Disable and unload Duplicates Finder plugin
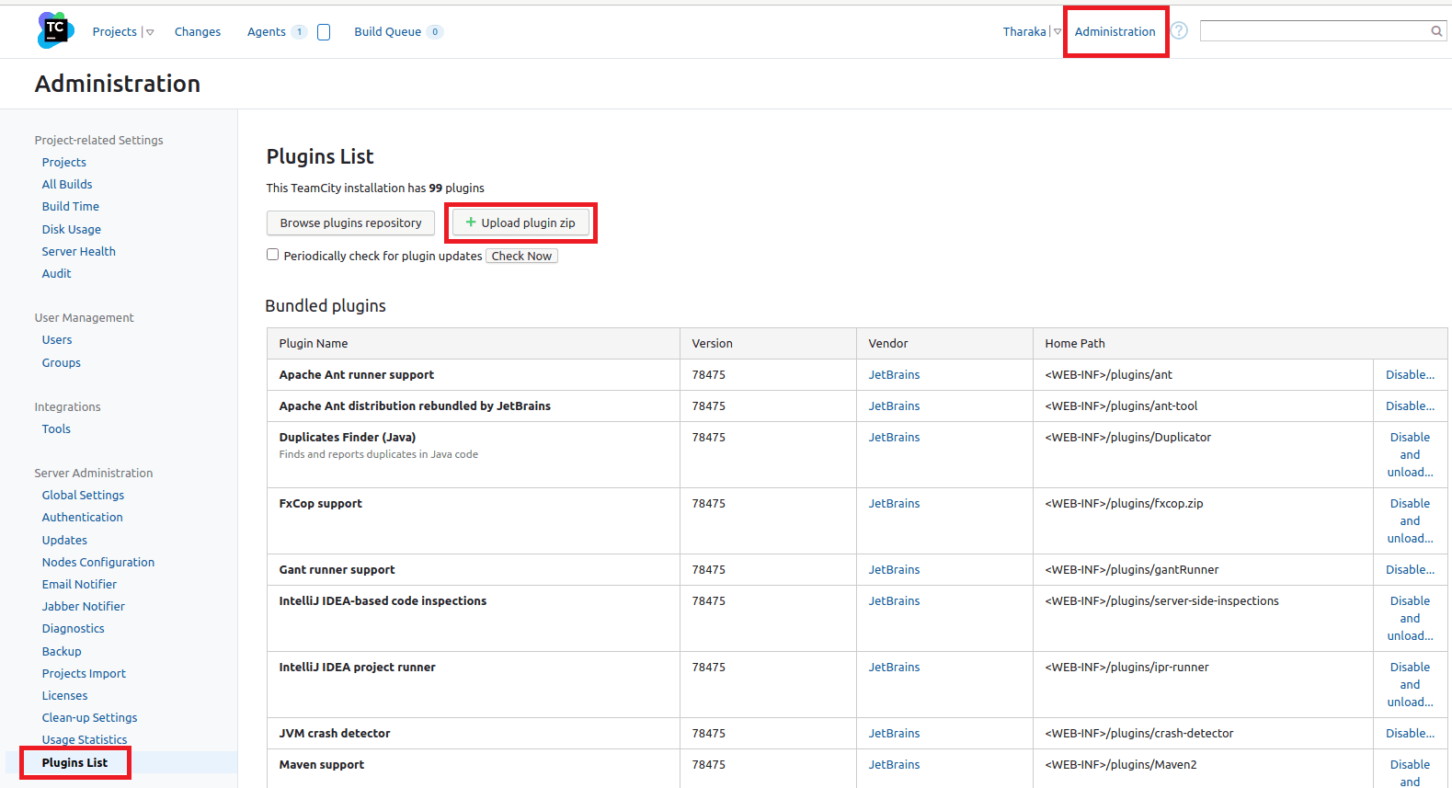 point(1410,454)
